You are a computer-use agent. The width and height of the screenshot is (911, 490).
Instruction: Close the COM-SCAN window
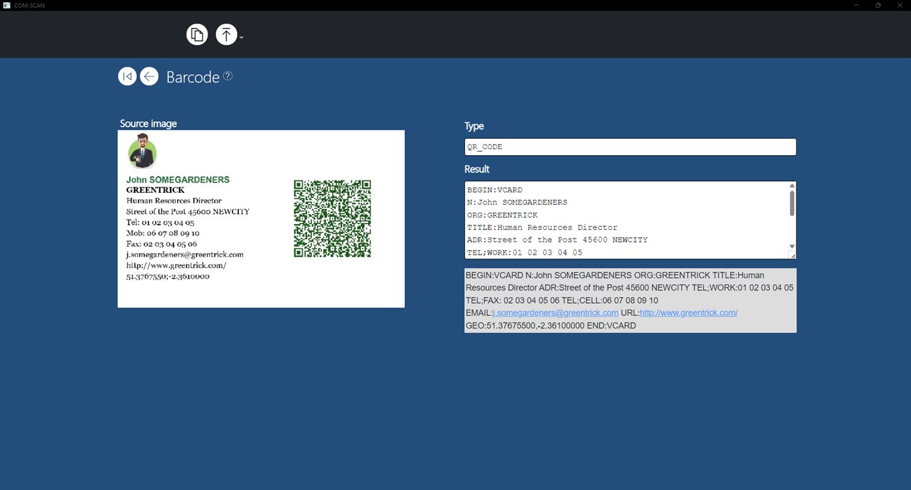[900, 5]
